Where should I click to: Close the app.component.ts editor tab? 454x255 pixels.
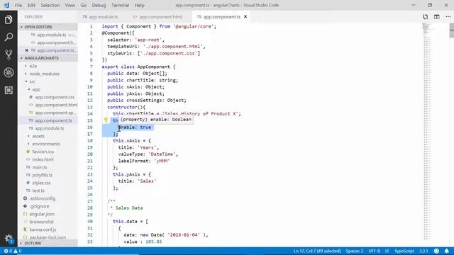click(x=245, y=17)
